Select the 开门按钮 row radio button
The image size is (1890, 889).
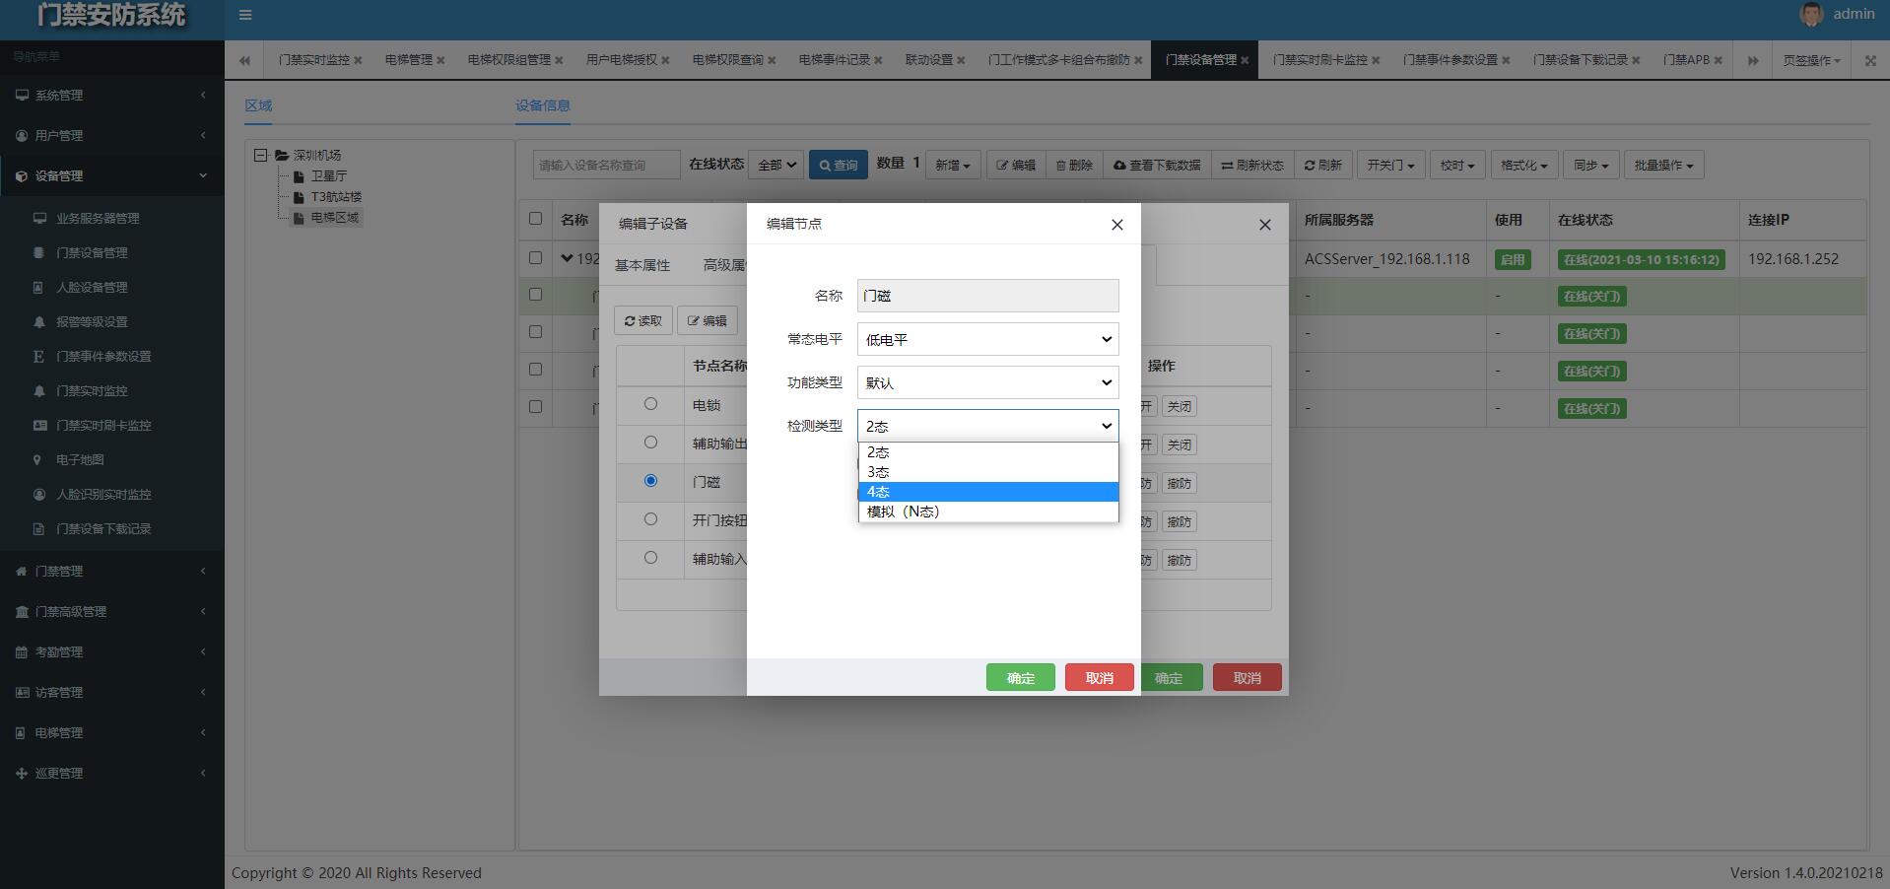point(650,519)
